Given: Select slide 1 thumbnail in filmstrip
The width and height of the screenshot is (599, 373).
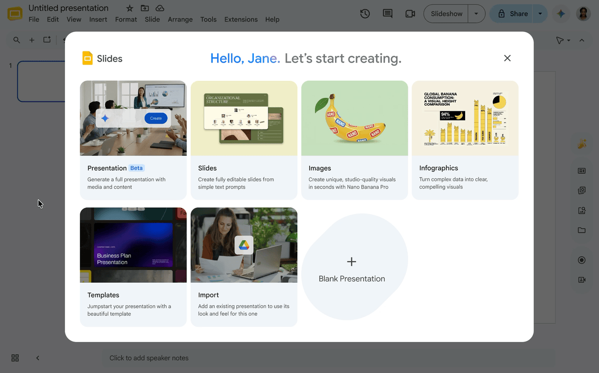Looking at the screenshot, I should pos(41,81).
